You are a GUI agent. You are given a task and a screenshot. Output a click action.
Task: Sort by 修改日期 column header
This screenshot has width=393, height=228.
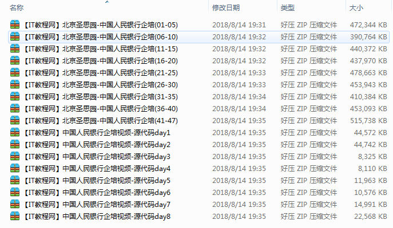click(226, 8)
